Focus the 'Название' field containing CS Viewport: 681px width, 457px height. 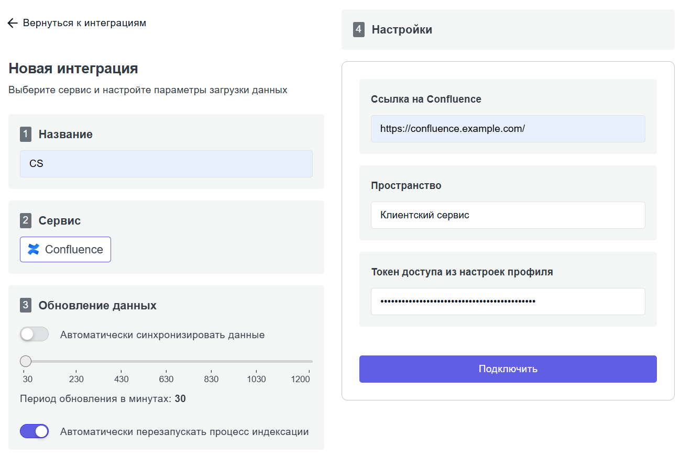click(166, 164)
